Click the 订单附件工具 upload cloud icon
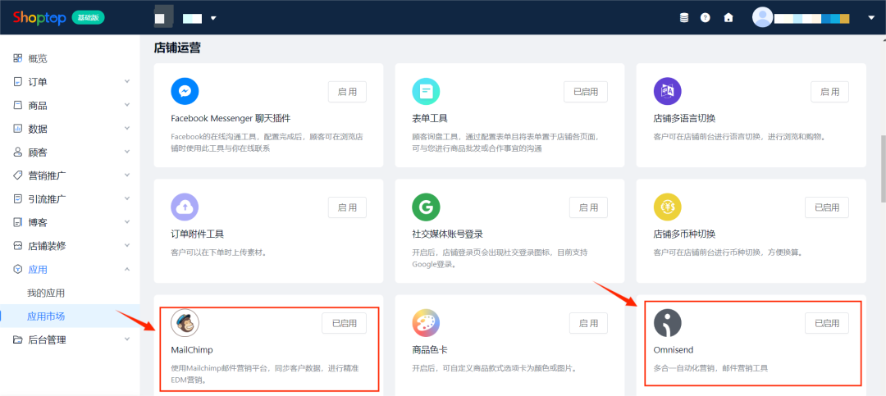Screen dimensions: 886x396 pyautogui.click(x=185, y=207)
